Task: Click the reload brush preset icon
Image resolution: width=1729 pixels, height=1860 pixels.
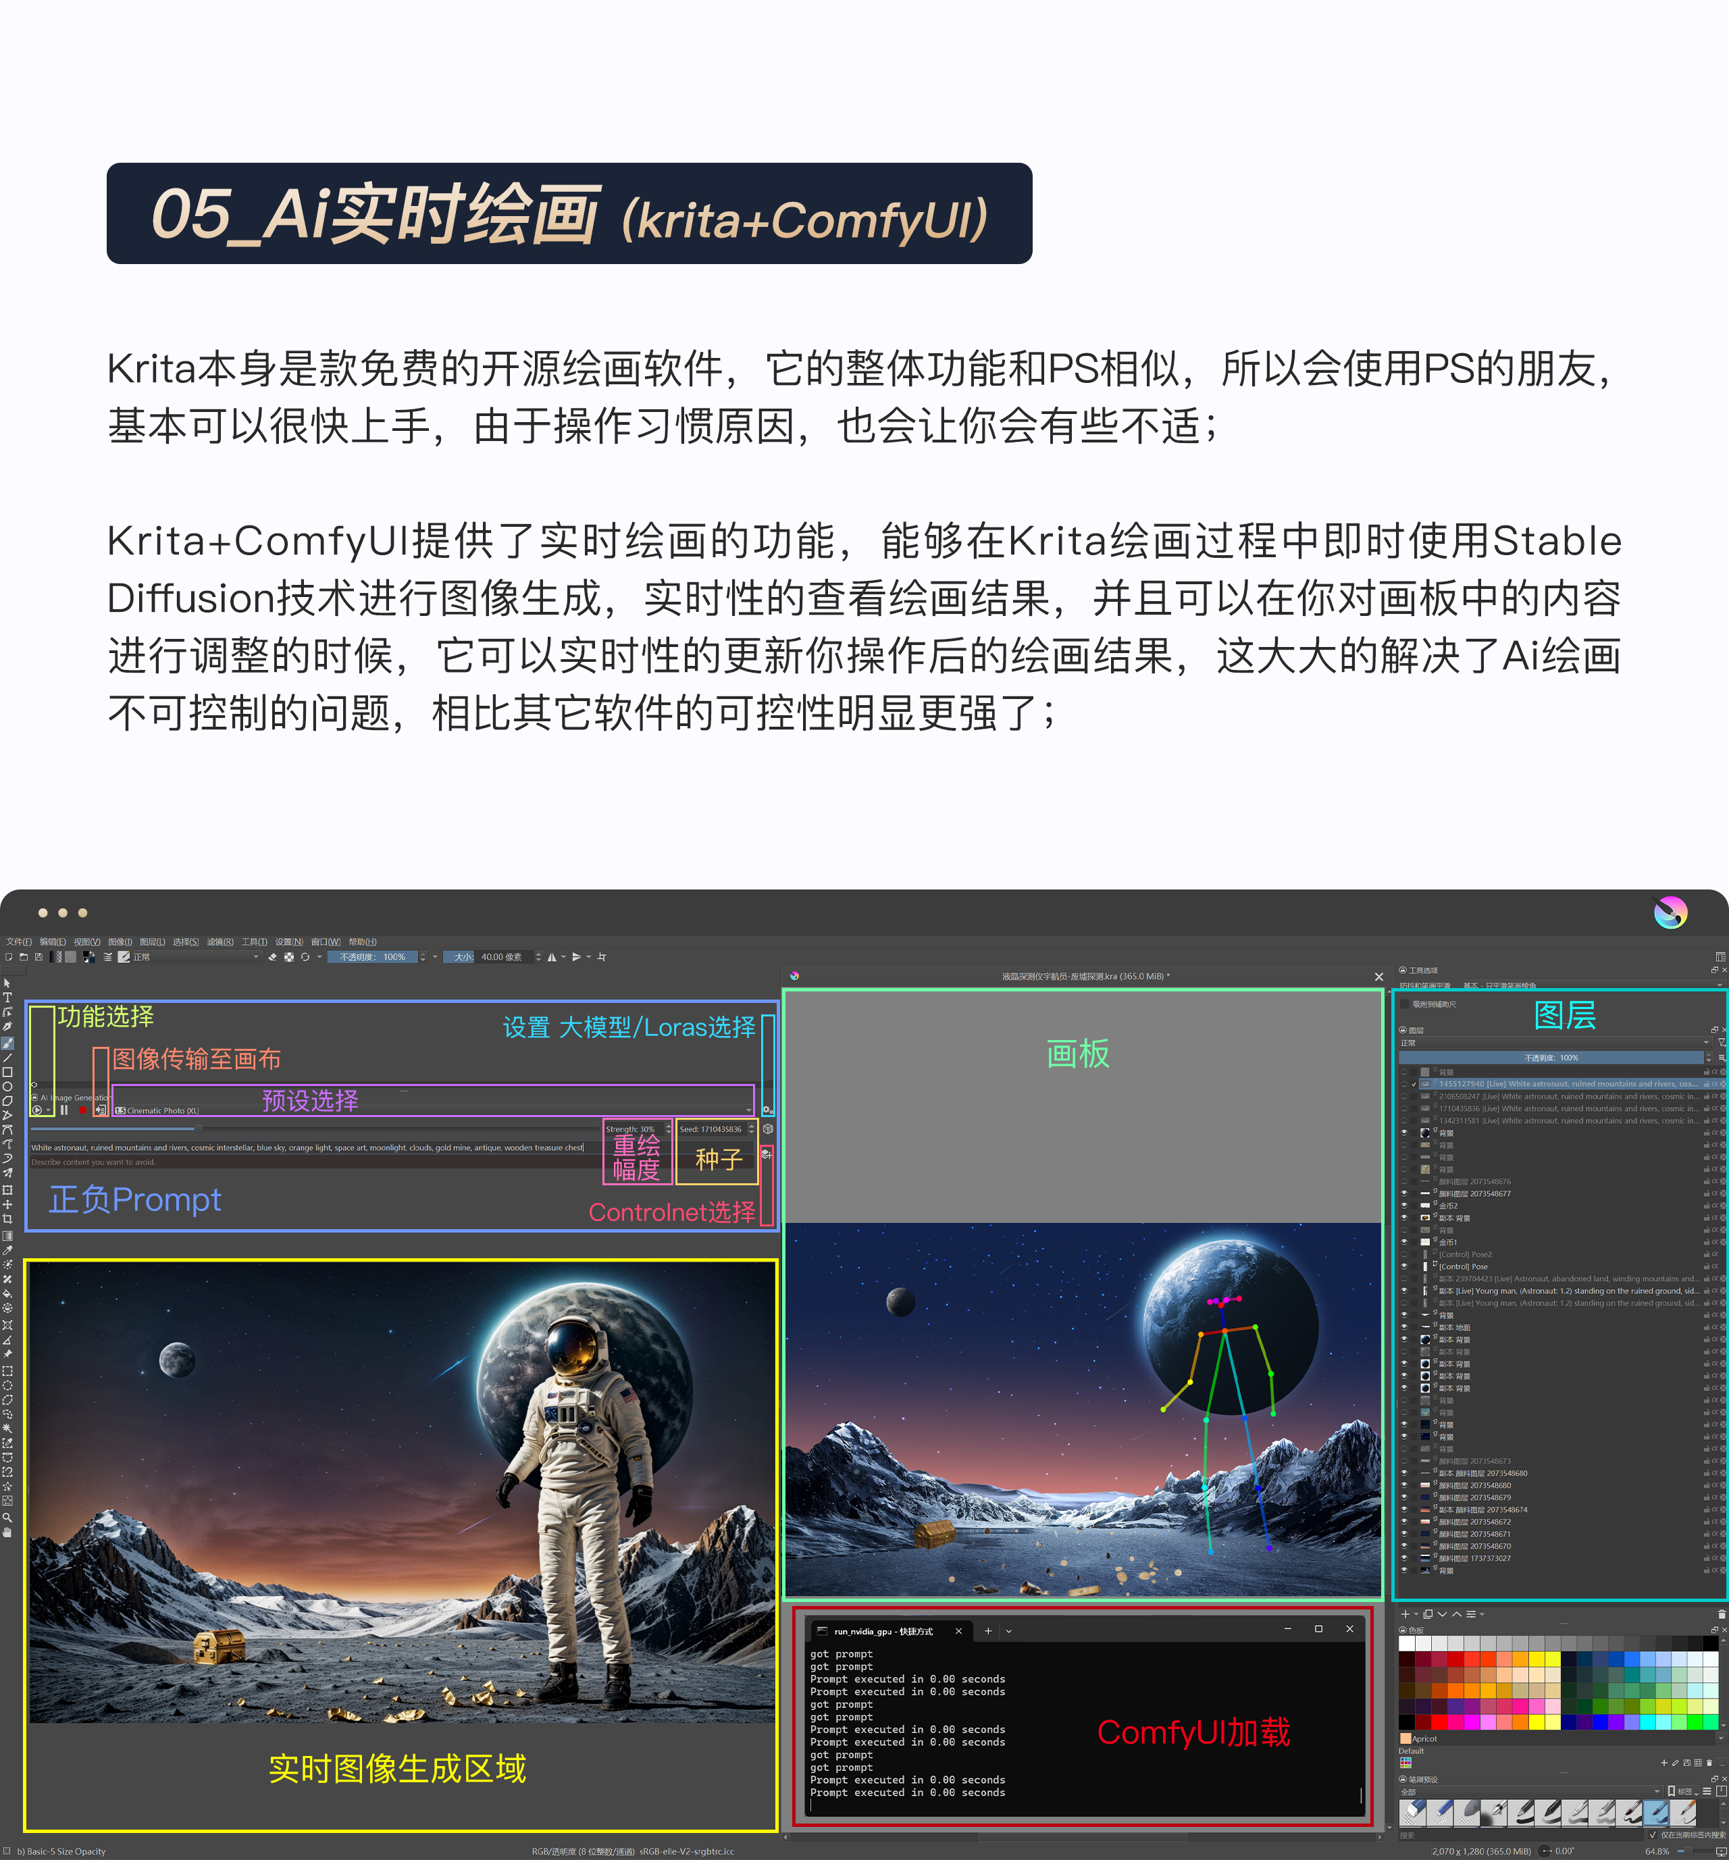Action: tap(305, 957)
